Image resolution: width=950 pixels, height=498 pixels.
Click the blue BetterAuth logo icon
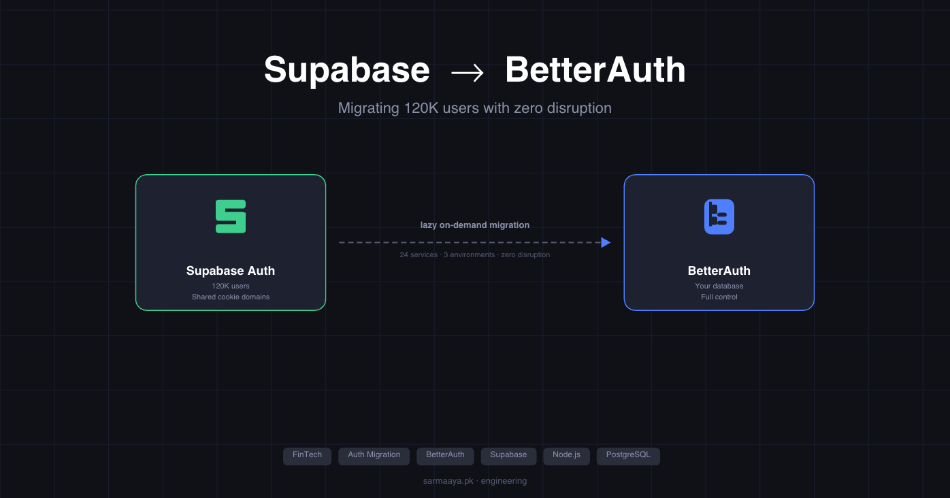pos(719,216)
